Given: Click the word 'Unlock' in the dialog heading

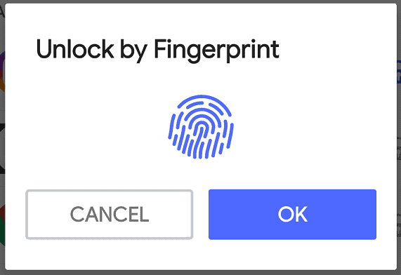Looking at the screenshot, I should pyautogui.click(x=75, y=48).
